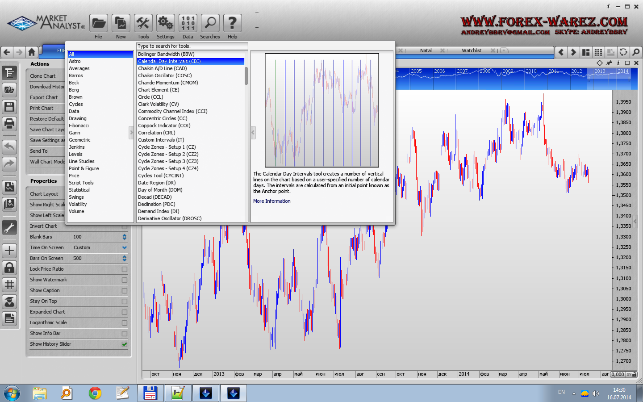Click the Searches magnifier icon
643x402 pixels.
tap(210, 23)
